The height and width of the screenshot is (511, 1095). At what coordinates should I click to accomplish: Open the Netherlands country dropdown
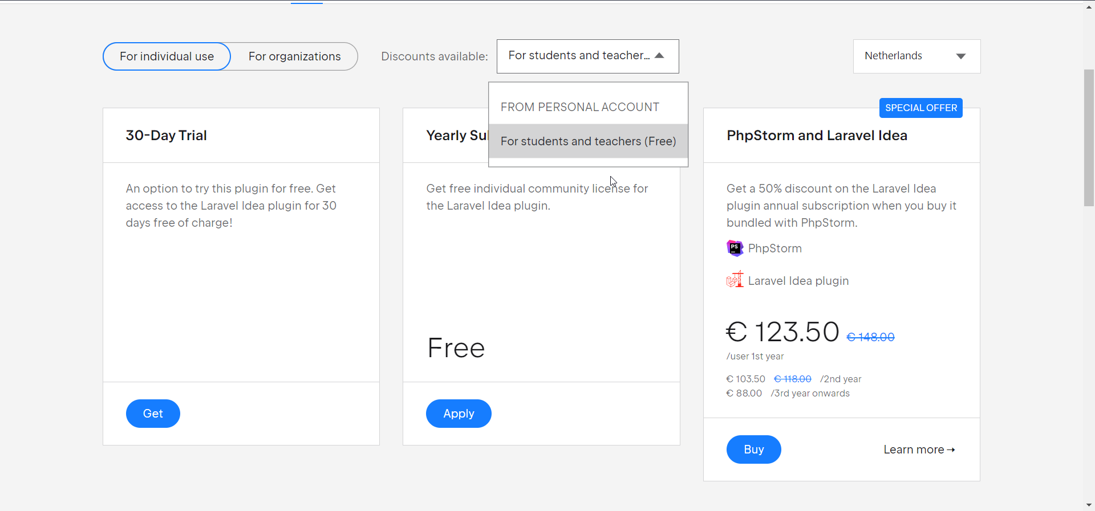click(916, 56)
